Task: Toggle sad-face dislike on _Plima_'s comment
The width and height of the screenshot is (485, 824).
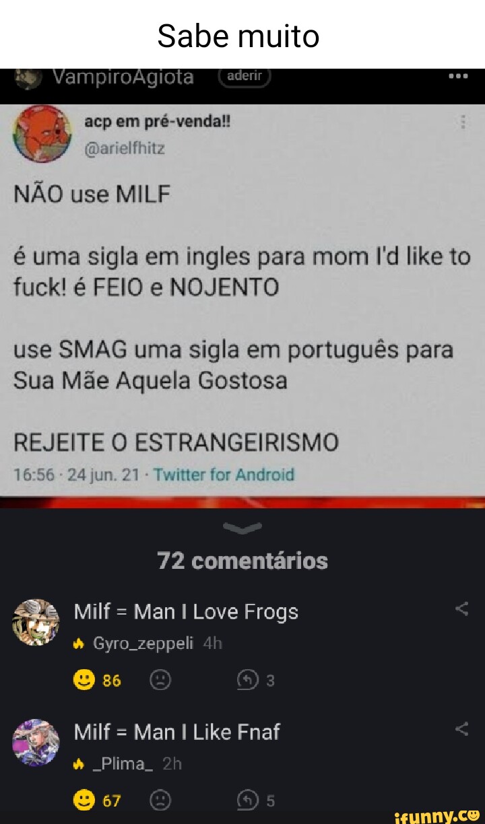Action: pos(160,800)
